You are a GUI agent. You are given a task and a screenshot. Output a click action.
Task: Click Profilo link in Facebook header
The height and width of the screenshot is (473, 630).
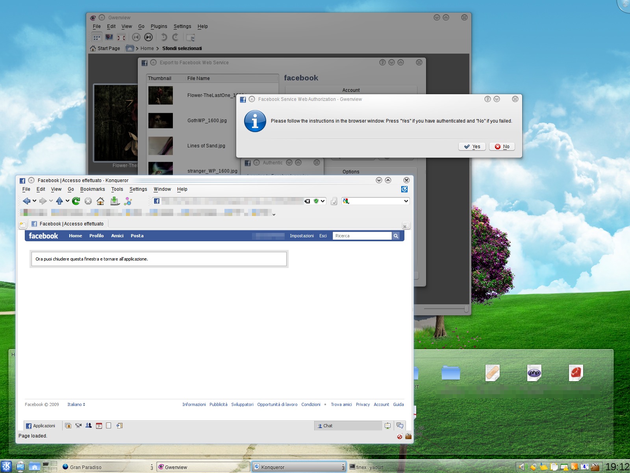96,236
